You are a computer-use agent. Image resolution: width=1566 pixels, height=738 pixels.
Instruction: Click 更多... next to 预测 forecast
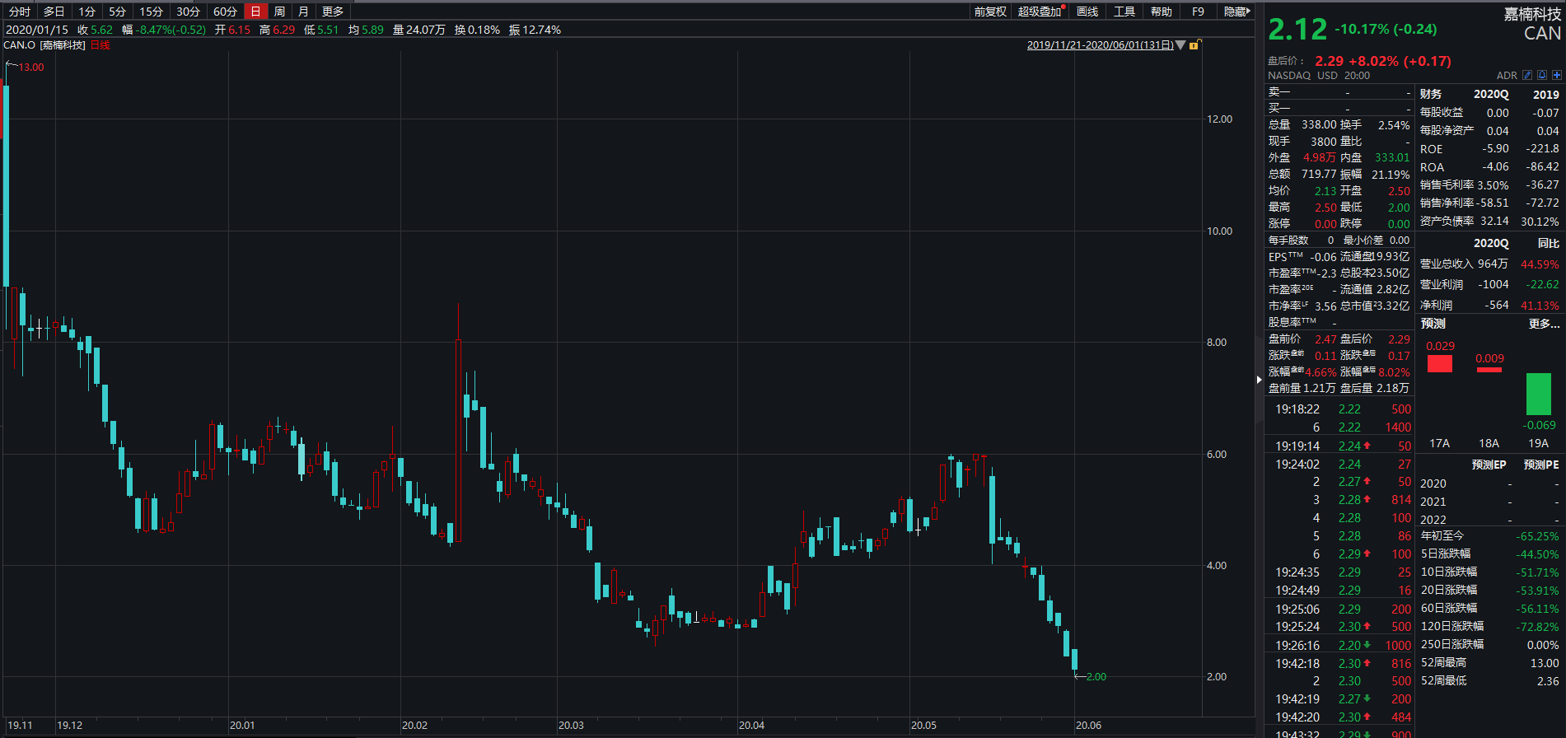[x=1544, y=324]
